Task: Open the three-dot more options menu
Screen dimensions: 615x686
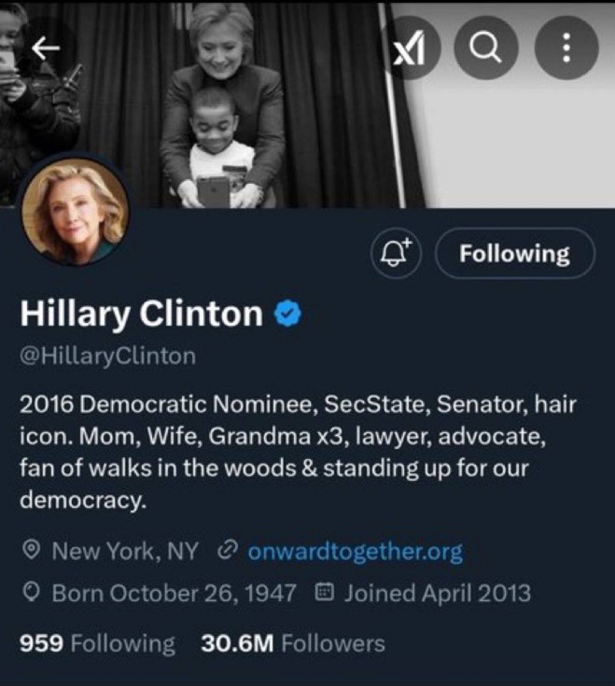Action: click(x=566, y=49)
